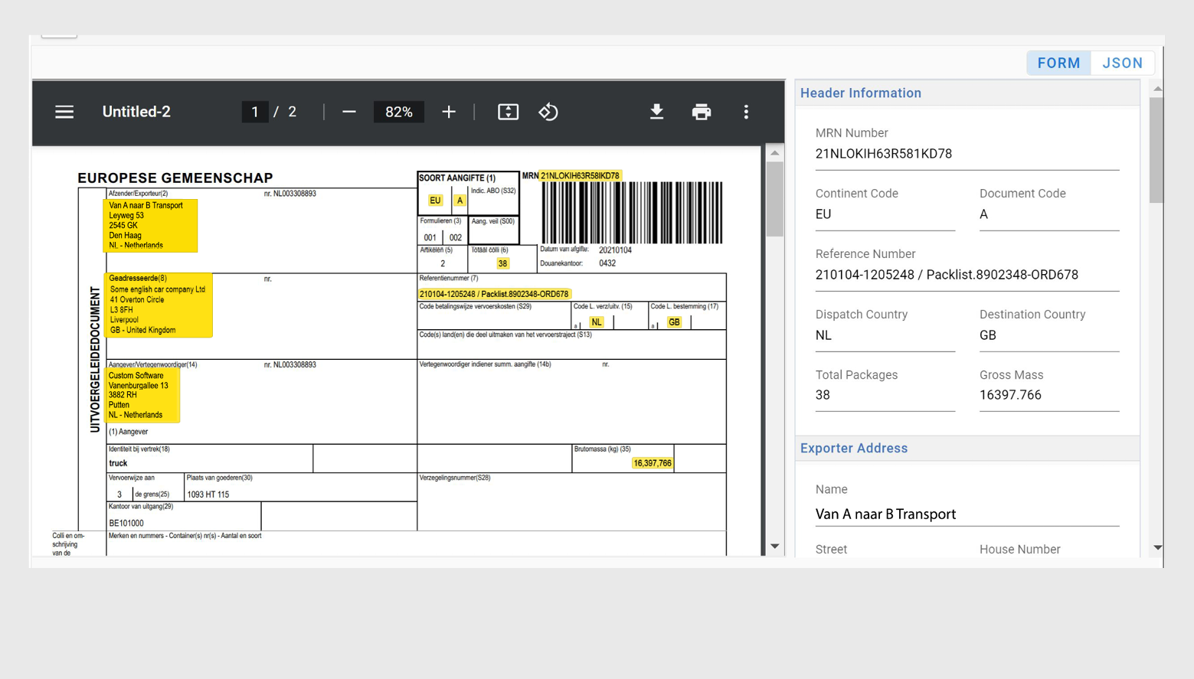Viewport: 1194px width, 679px height.
Task: Print the document using the printer icon
Action: point(701,112)
